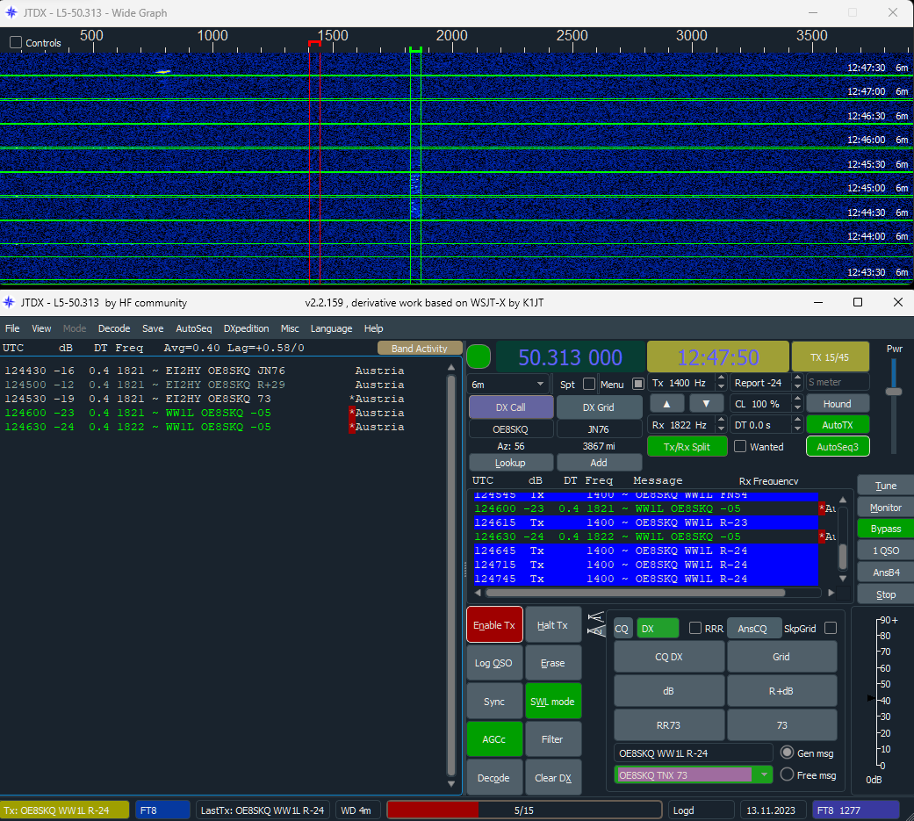Image resolution: width=914 pixels, height=821 pixels.
Task: Select the Free msg radio button
Action: point(787,774)
